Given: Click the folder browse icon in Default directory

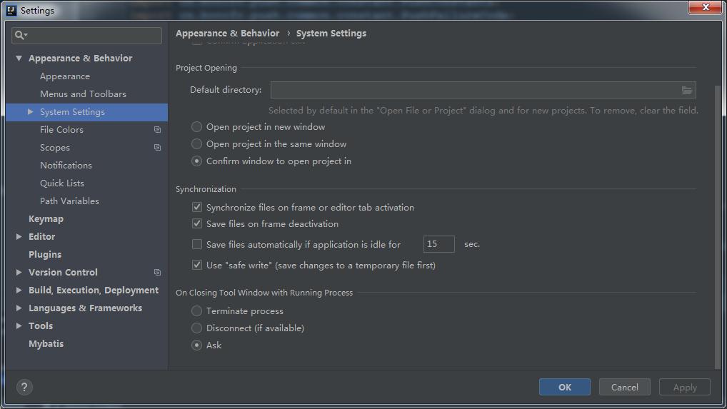Looking at the screenshot, I should [687, 90].
